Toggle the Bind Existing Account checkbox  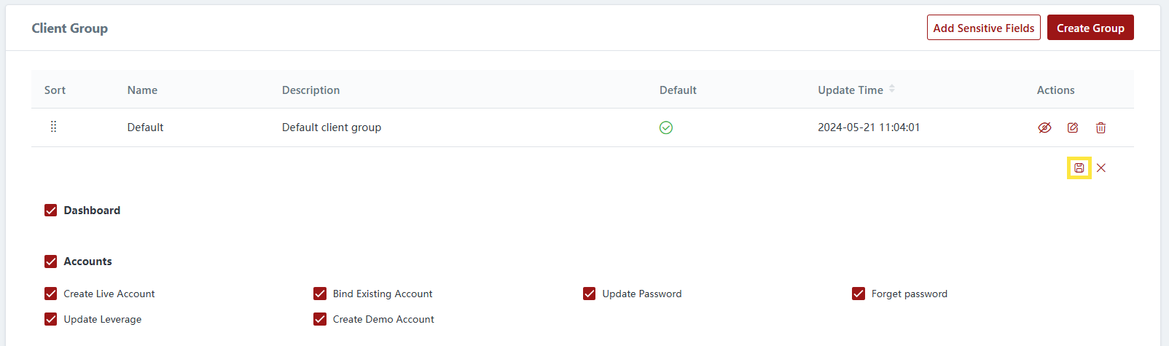click(x=320, y=294)
